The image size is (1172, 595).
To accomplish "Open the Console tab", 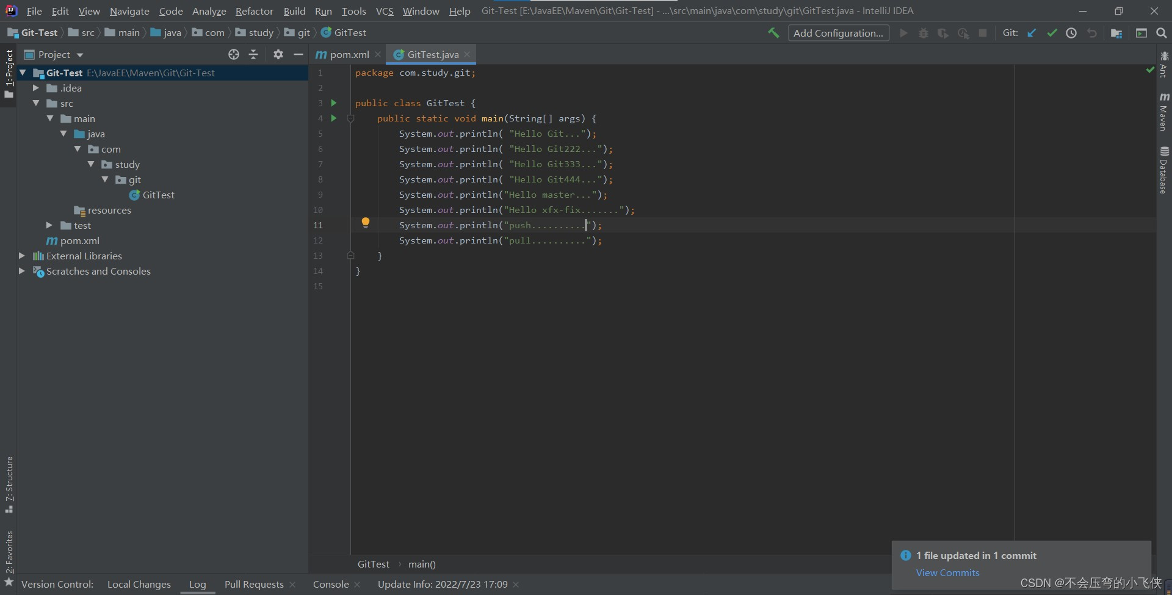I will [x=331, y=584].
